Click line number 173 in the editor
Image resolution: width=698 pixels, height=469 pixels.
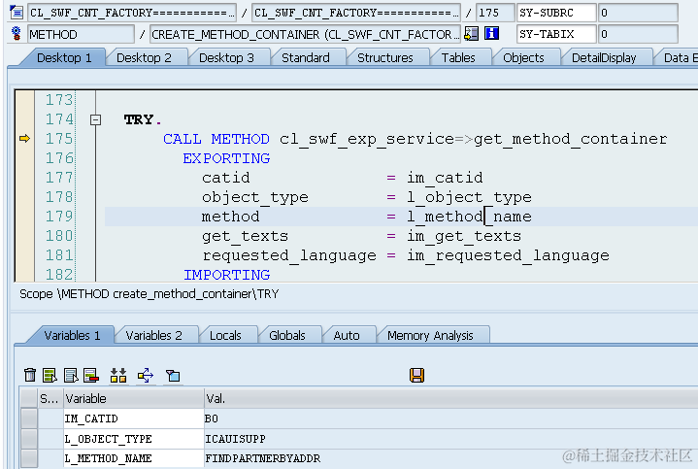[59, 100]
